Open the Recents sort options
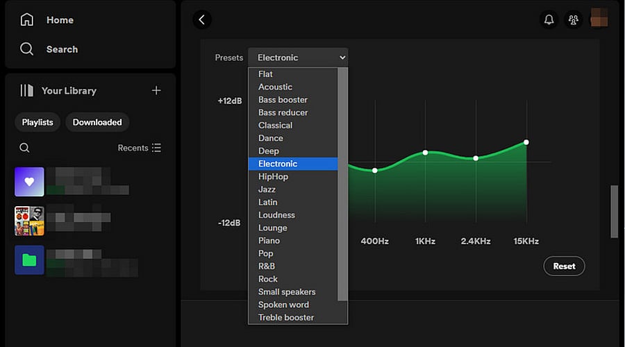625x347 pixels. pyautogui.click(x=140, y=148)
